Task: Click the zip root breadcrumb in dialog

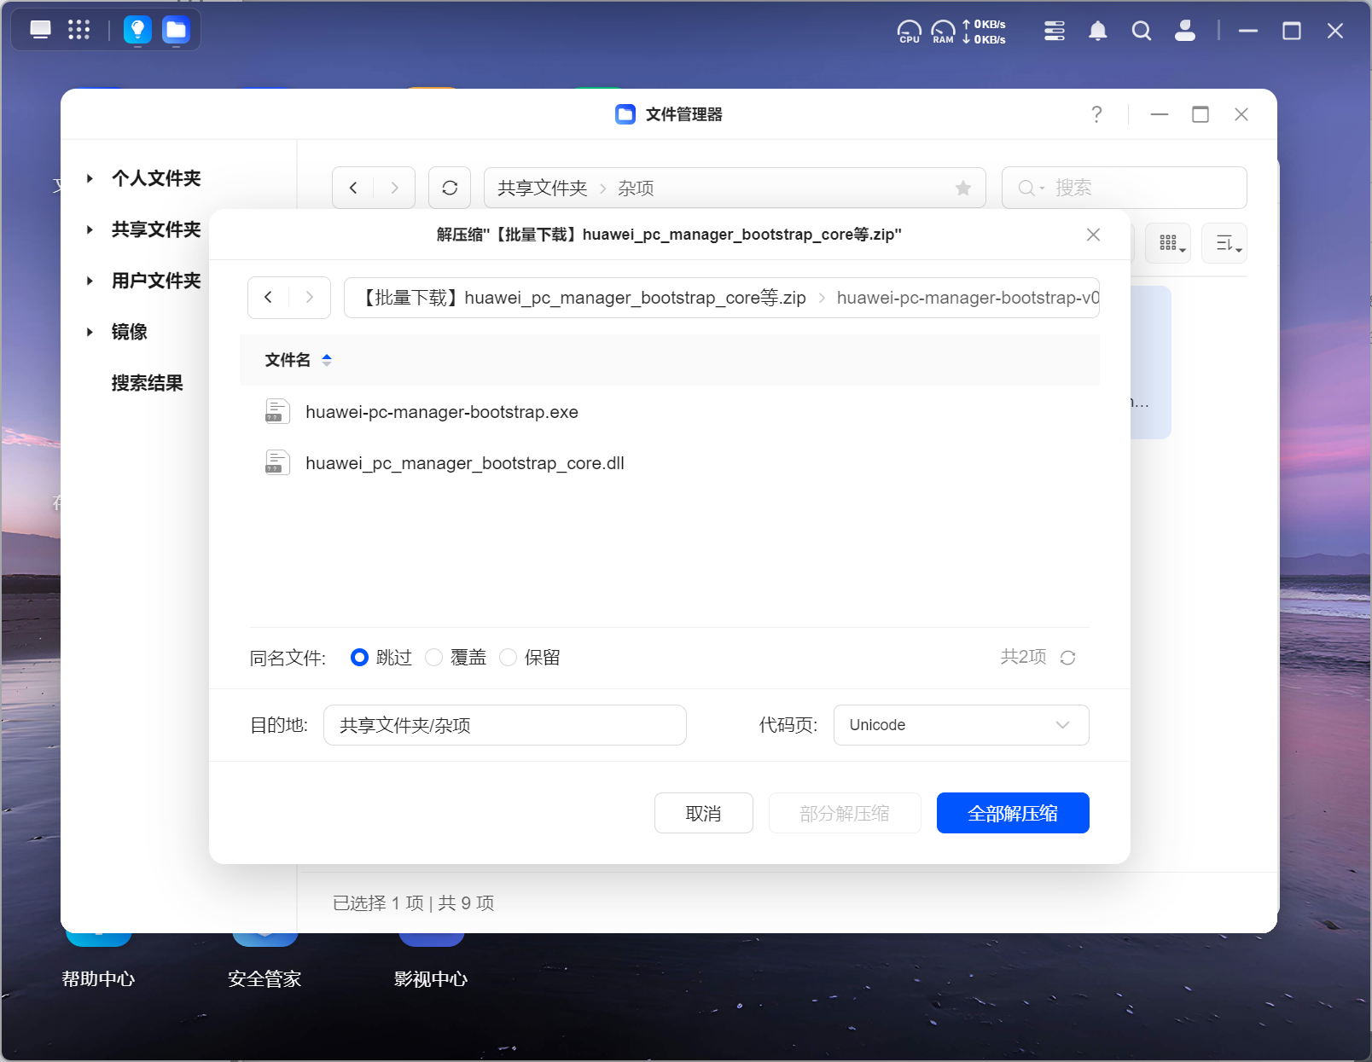Action: coord(584,298)
